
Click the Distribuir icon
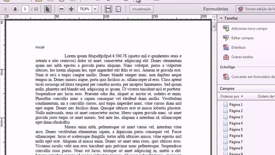coord(226,47)
